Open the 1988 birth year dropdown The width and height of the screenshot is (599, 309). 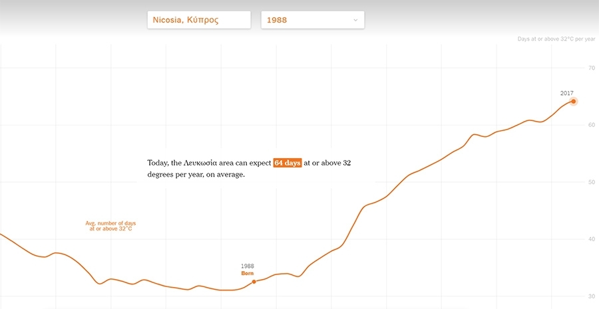(313, 20)
